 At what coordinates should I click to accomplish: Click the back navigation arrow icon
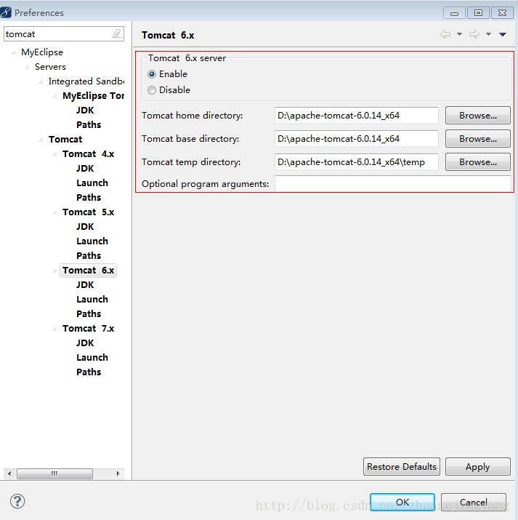[445, 34]
